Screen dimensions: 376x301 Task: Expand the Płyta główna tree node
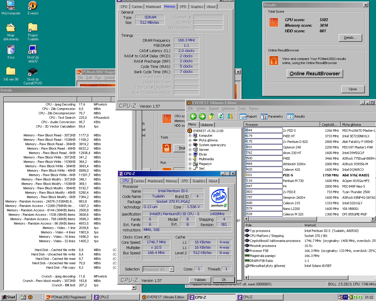coord(190,141)
